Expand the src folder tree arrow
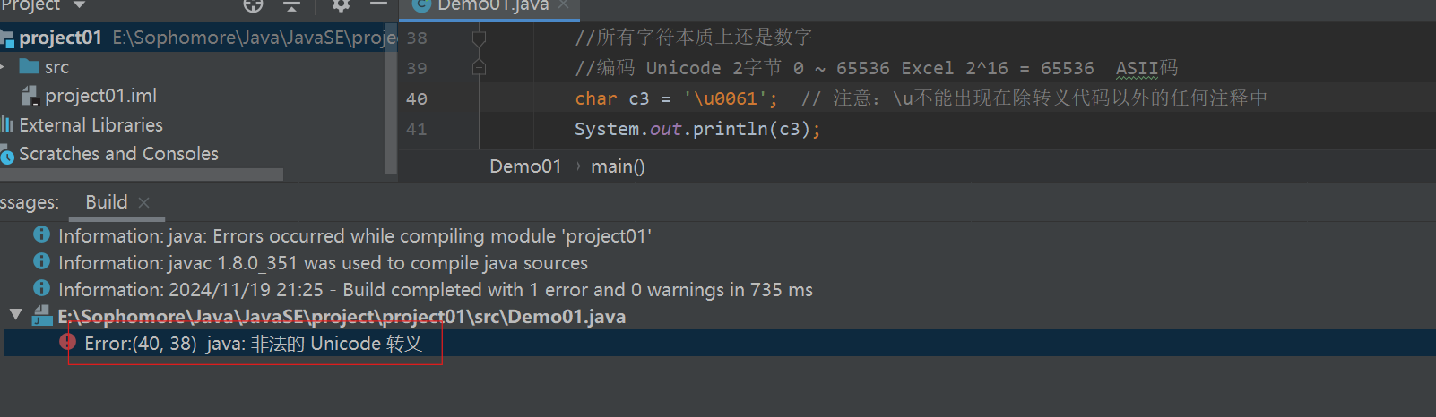 click(3, 67)
